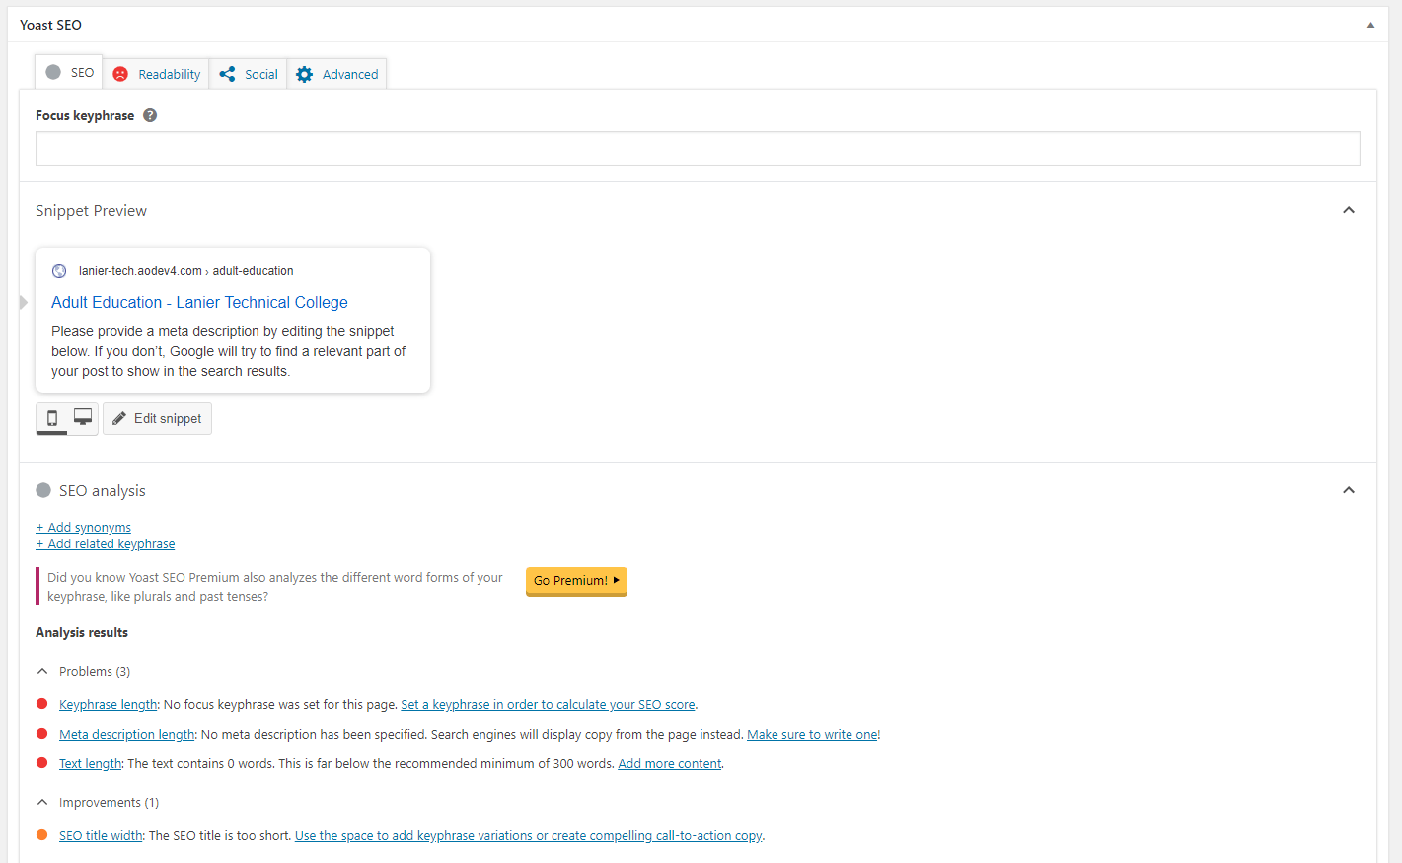Click the share icon on Social tab
The width and height of the screenshot is (1402, 863).
[x=227, y=74]
